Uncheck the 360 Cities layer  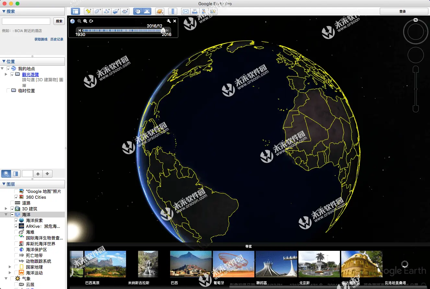16,197
